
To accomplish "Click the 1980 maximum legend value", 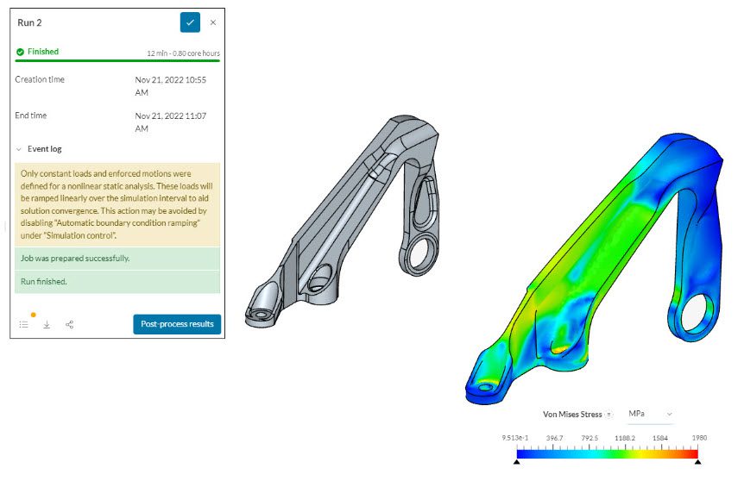I will [x=698, y=438].
